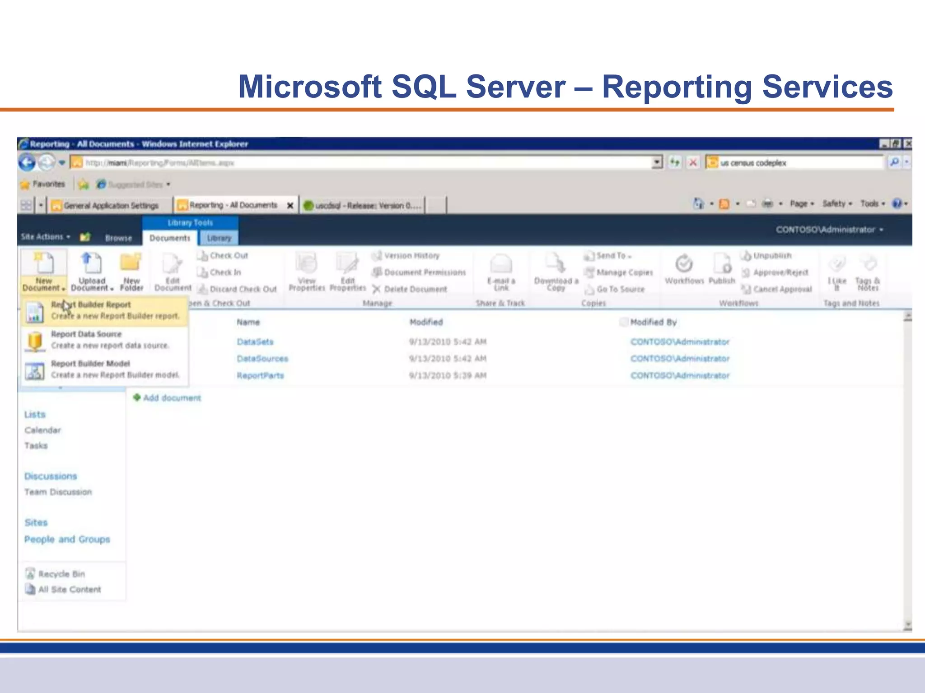Open the DataSources folder link

click(262, 359)
